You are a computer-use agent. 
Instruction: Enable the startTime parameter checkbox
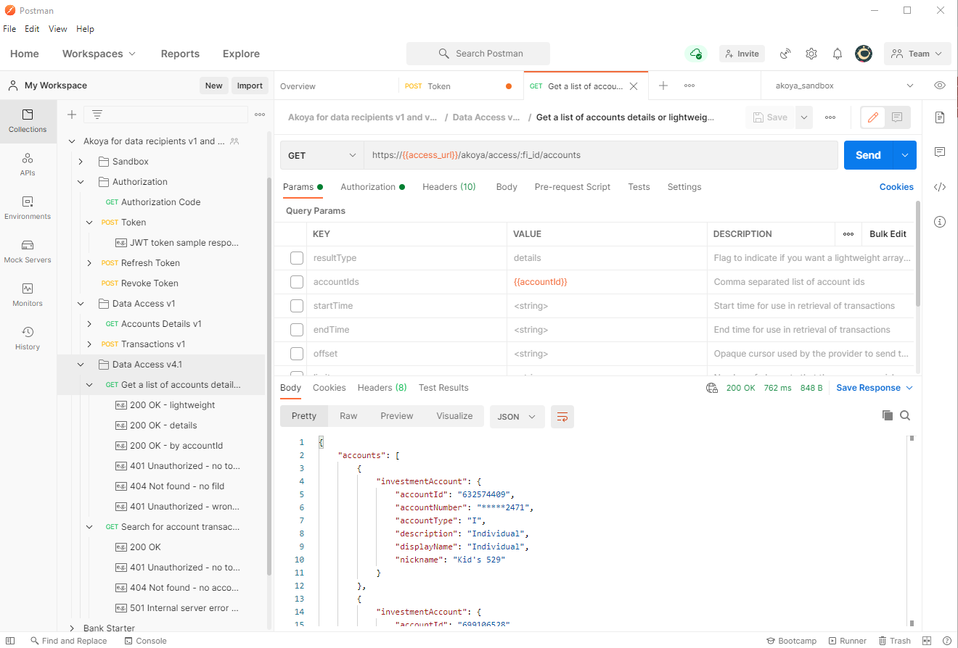(296, 306)
